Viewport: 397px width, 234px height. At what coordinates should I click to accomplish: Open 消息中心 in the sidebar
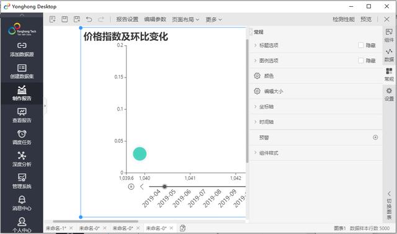tap(22, 204)
